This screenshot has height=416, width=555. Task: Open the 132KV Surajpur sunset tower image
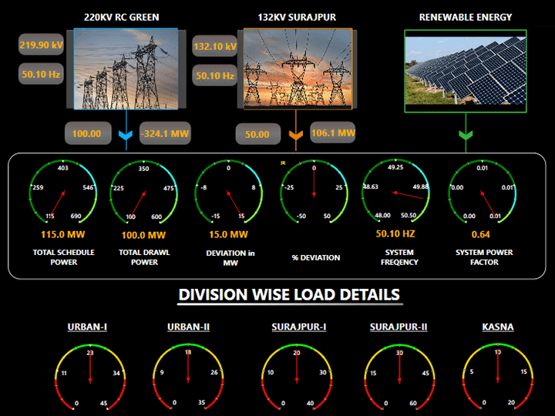pyautogui.click(x=298, y=69)
